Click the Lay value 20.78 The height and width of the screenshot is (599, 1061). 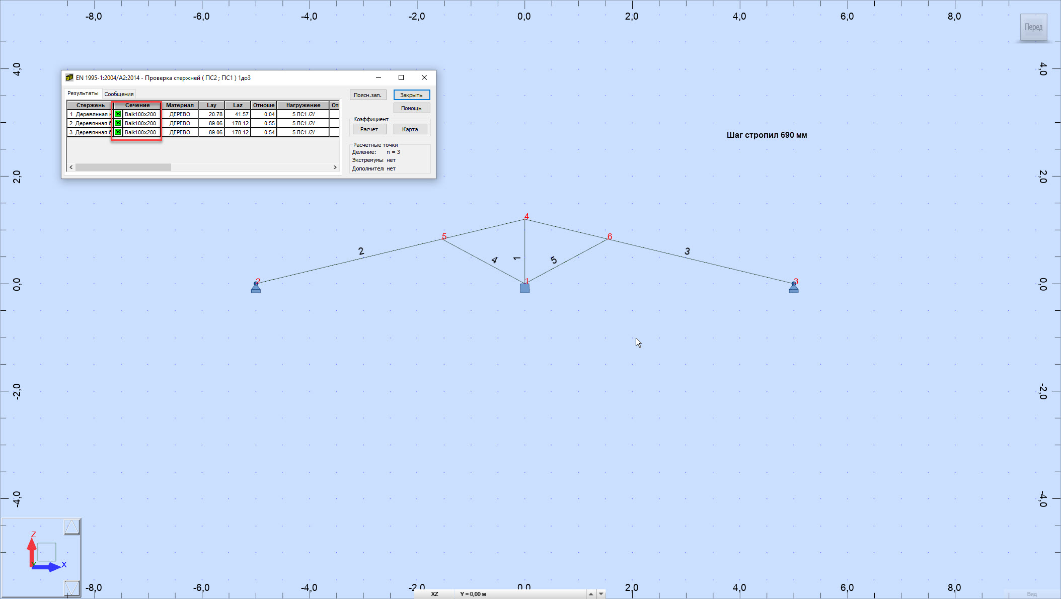pyautogui.click(x=211, y=114)
